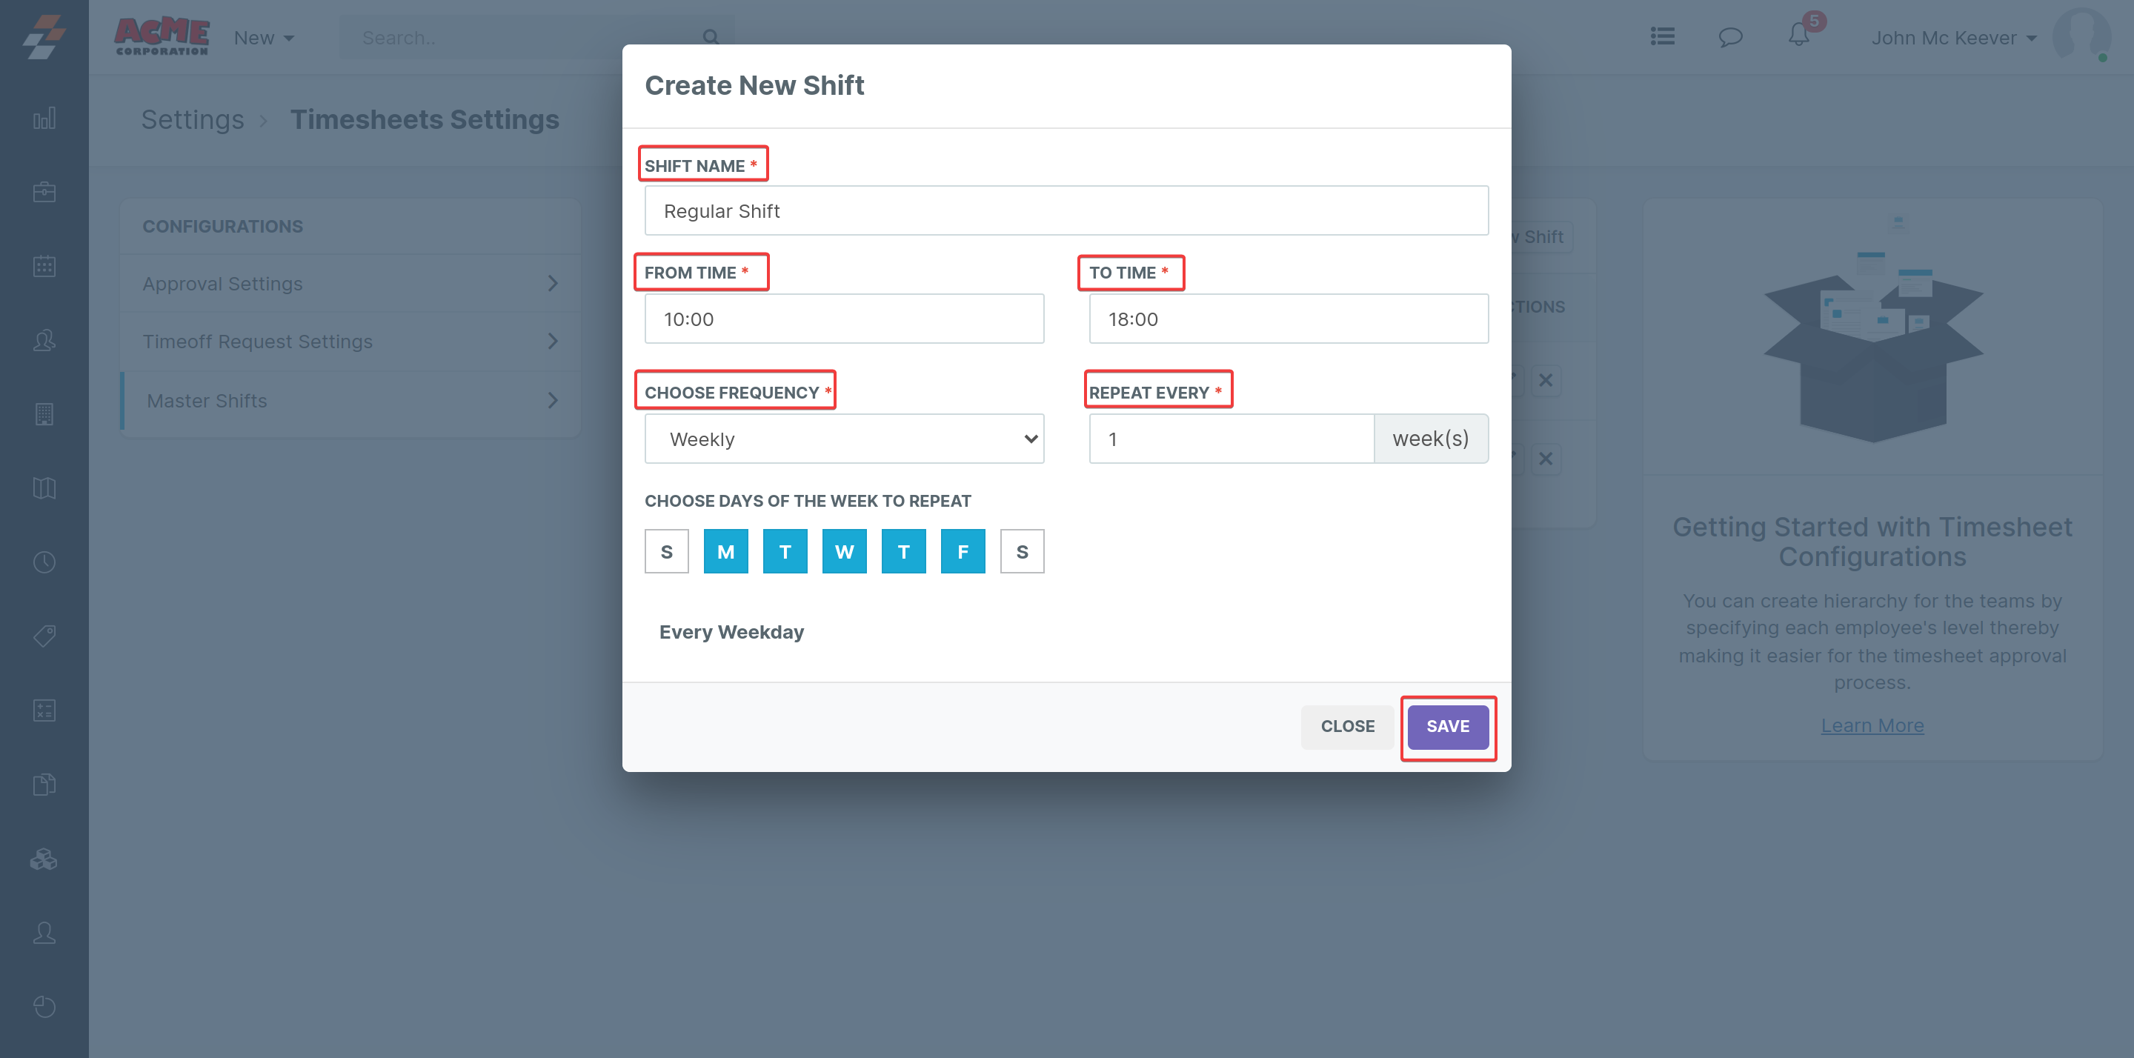The width and height of the screenshot is (2134, 1058).
Task: Click the Close button in dialog
Action: [1347, 727]
